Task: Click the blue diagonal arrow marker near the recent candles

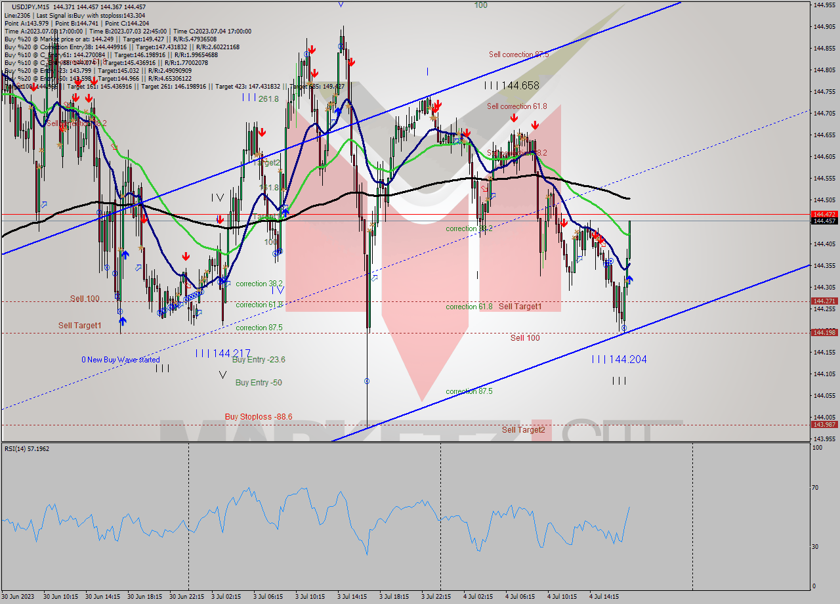Action: 579,258
